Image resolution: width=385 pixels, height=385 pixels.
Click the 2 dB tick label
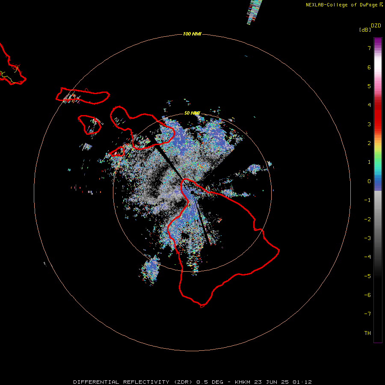coord(369,143)
